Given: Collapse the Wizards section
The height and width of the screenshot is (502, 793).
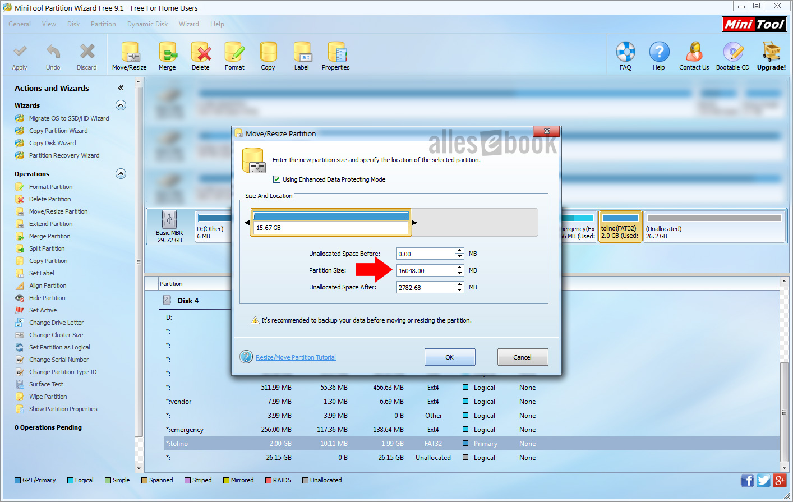Looking at the screenshot, I should pos(121,105).
